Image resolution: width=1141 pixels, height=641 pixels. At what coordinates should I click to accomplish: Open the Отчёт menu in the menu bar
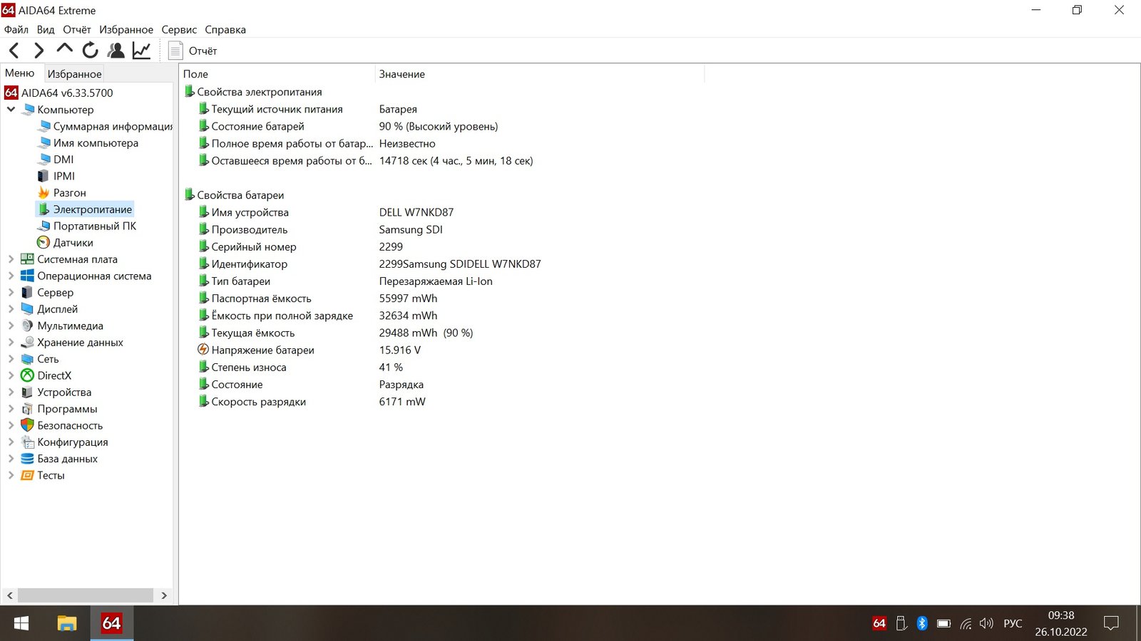pos(77,29)
